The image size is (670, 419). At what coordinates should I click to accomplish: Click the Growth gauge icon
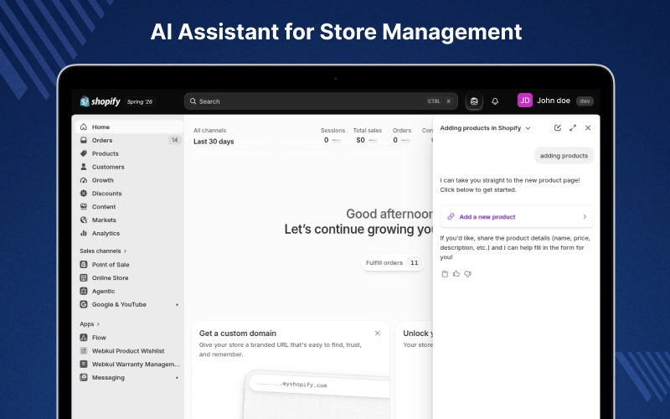click(x=84, y=180)
